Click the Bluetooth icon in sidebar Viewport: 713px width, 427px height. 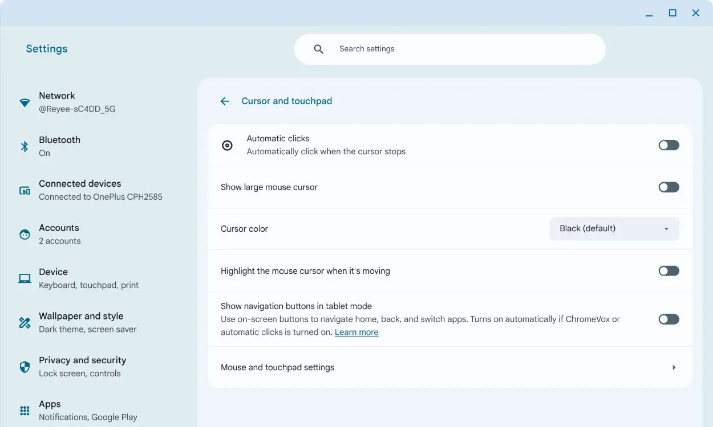pos(25,146)
